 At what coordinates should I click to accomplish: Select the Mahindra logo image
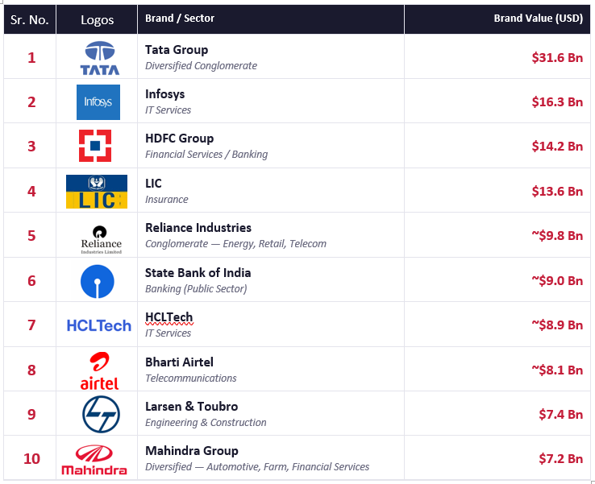pos(94,459)
